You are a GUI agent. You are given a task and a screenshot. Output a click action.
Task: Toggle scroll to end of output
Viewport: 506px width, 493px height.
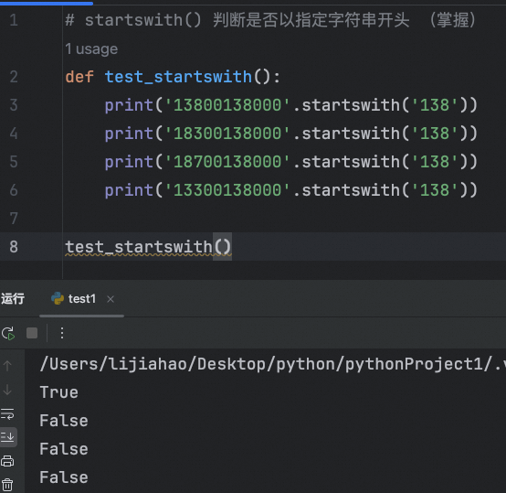coord(7,437)
